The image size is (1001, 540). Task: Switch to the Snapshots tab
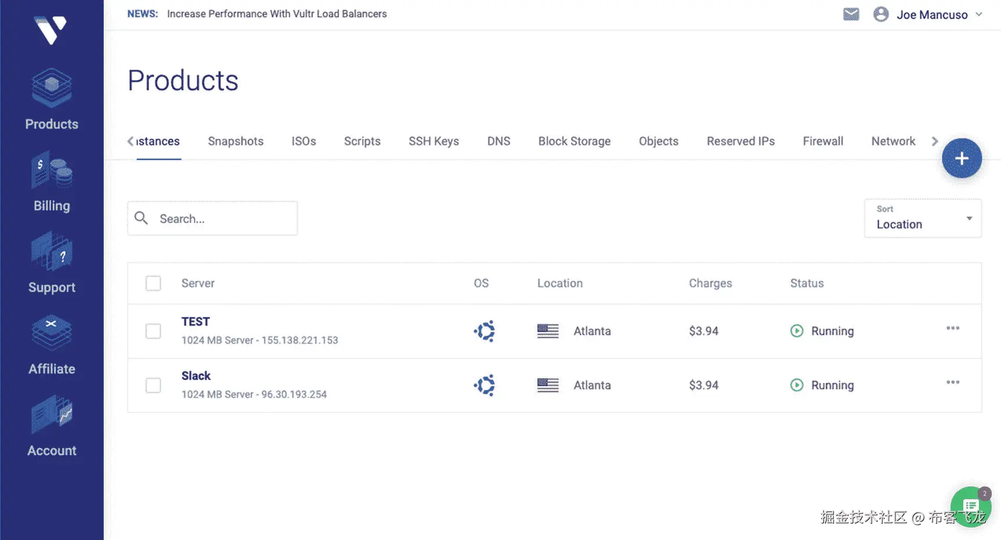[x=236, y=141]
